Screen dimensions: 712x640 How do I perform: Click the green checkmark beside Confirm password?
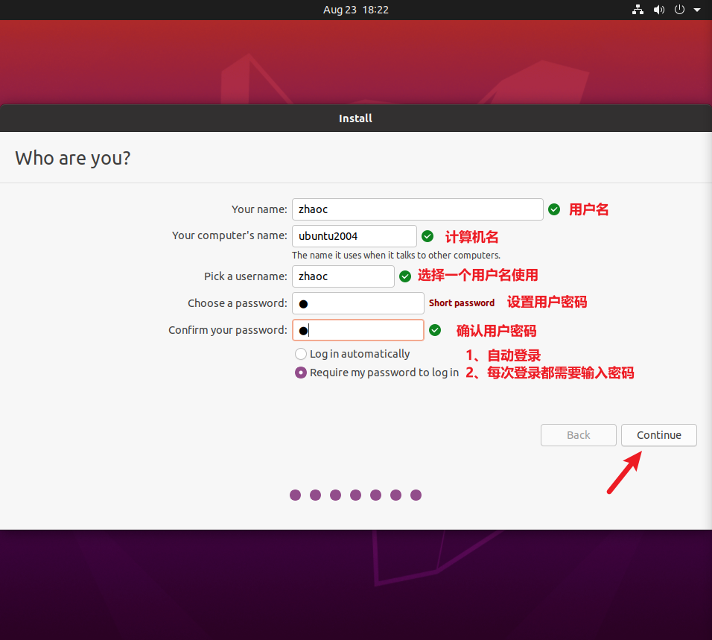tap(435, 330)
